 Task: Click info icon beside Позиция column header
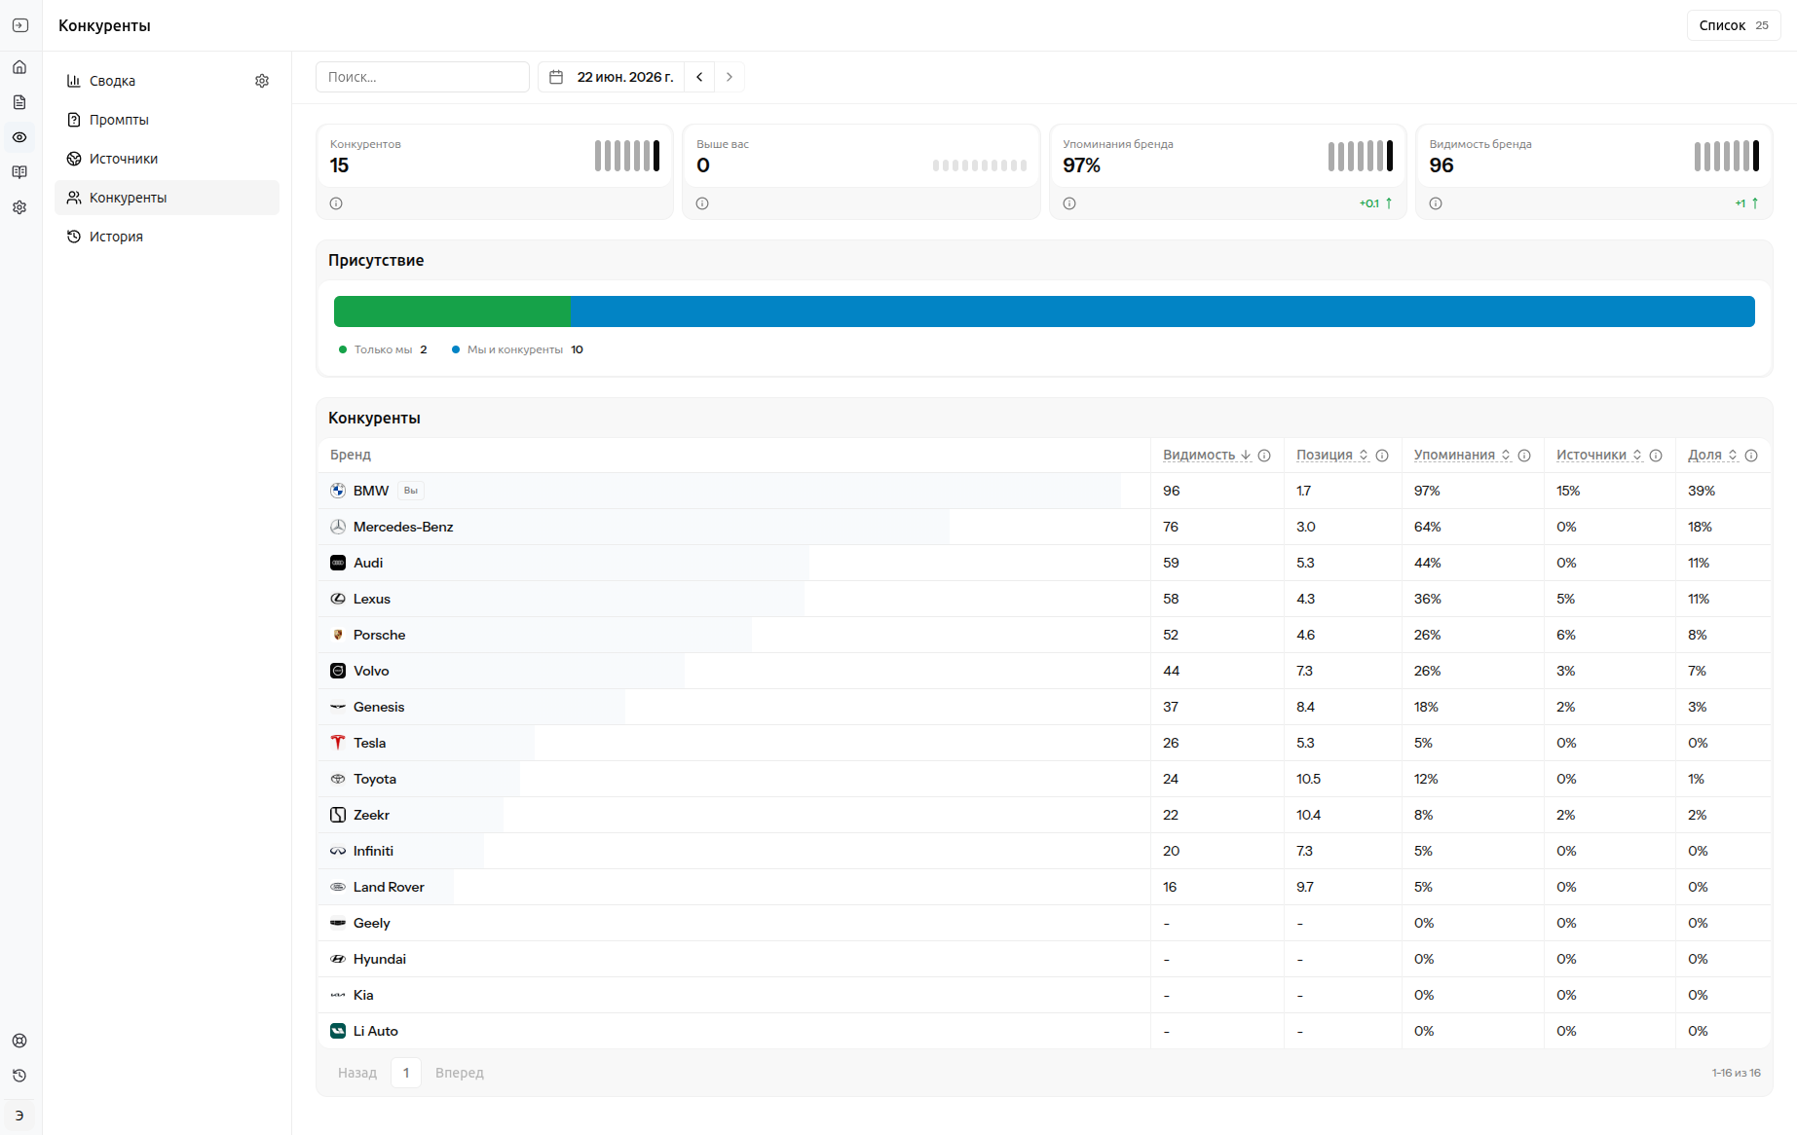[x=1382, y=456]
